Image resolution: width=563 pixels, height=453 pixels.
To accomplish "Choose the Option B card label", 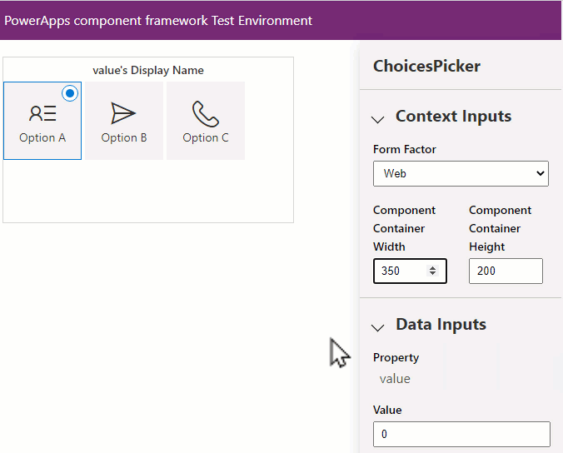I will (124, 137).
